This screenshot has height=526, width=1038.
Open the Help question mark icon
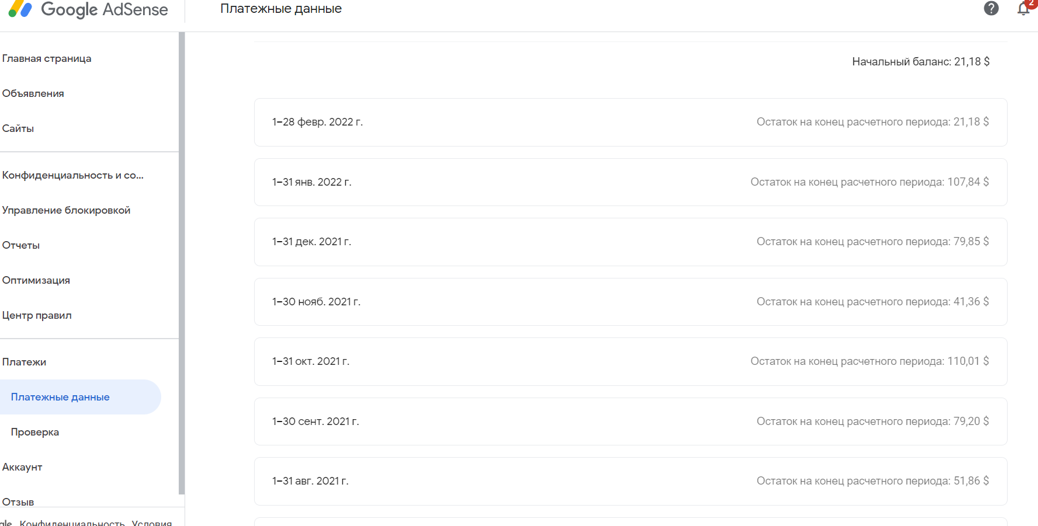(991, 8)
